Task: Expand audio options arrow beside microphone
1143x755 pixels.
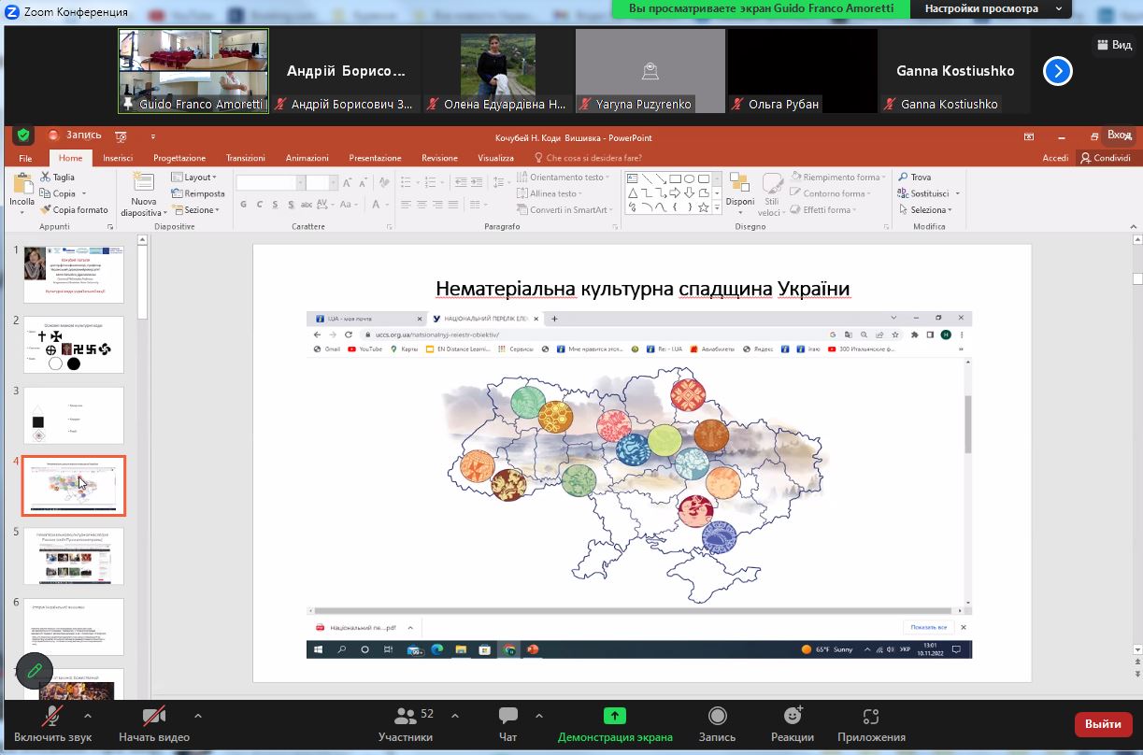Action: (x=88, y=716)
